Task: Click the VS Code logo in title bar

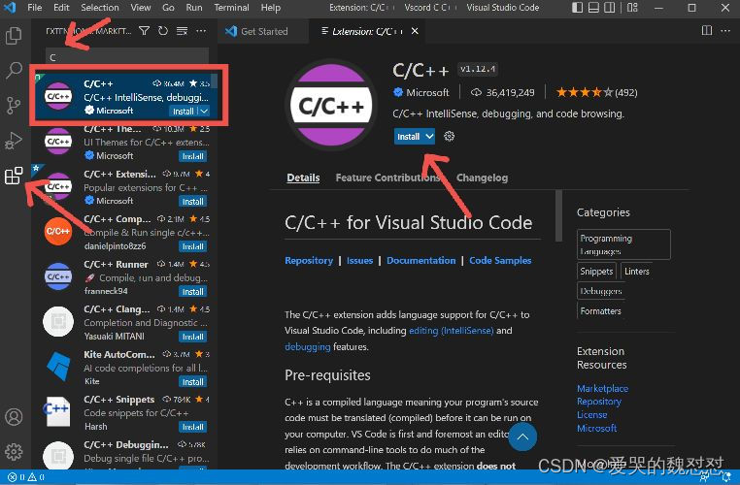Action: [10, 8]
